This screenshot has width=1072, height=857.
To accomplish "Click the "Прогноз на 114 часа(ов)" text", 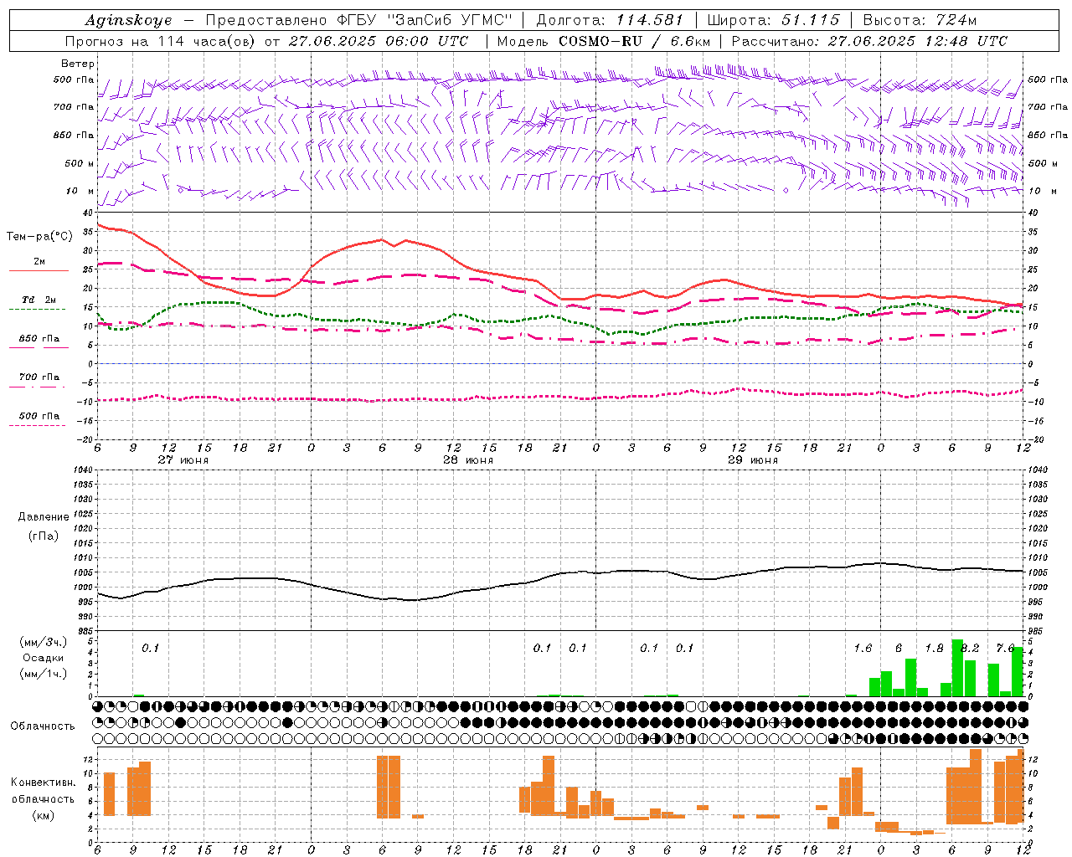I will (x=161, y=41).
